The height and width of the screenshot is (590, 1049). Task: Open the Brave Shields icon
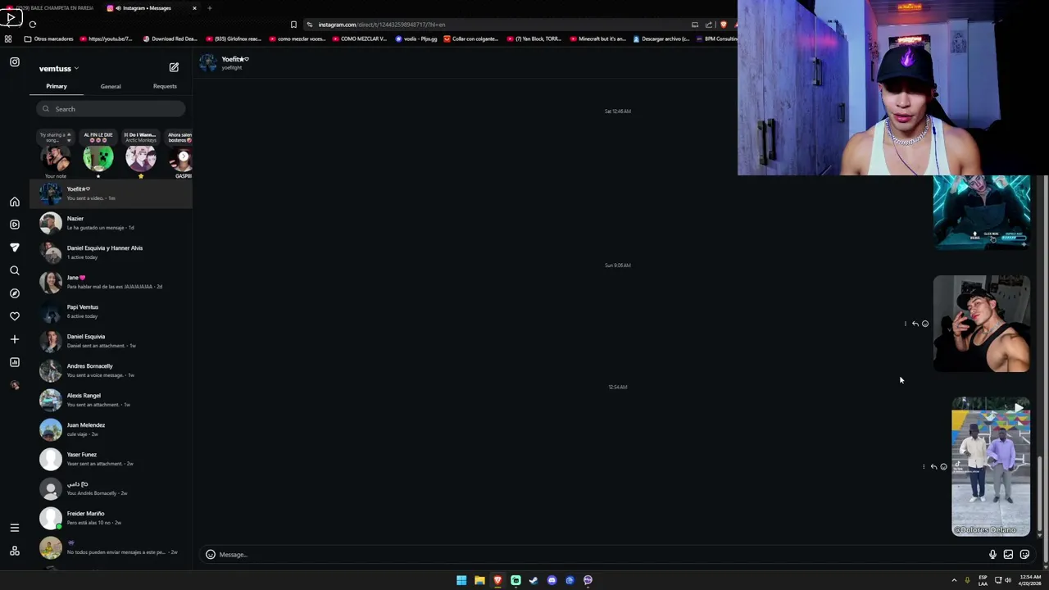[723, 25]
